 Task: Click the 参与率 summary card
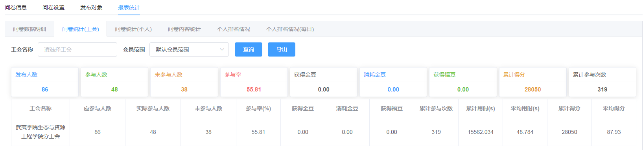pyautogui.click(x=254, y=82)
